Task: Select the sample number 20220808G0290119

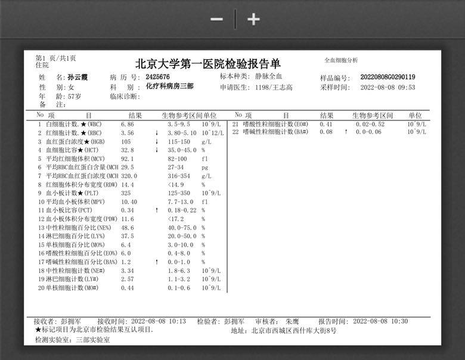Action: point(387,77)
